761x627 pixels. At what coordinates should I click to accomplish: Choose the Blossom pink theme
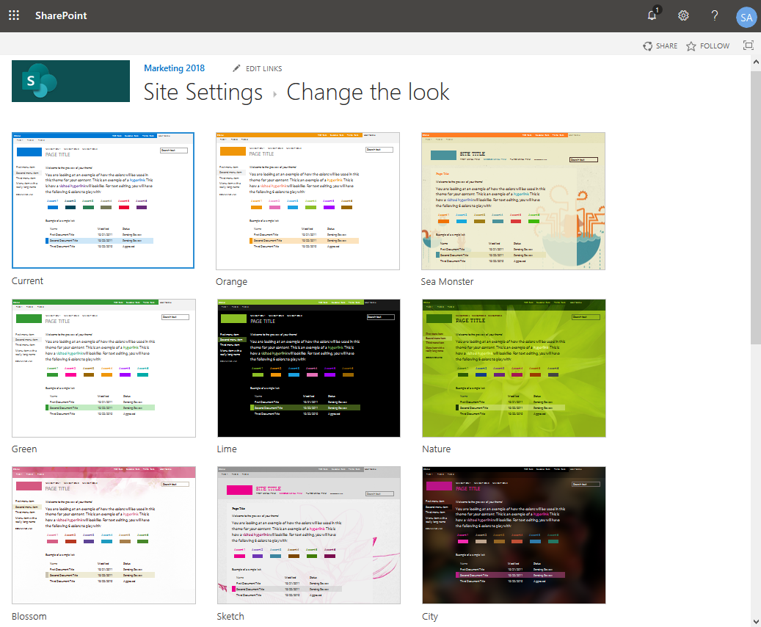(103, 534)
